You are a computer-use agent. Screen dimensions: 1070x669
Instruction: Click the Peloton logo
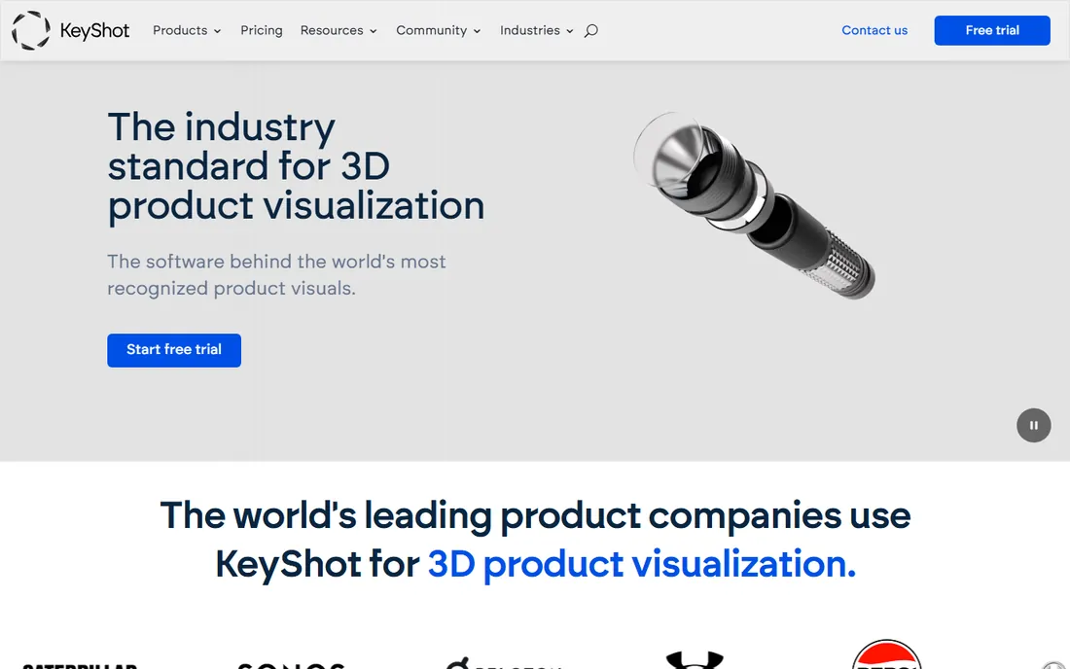(504, 663)
